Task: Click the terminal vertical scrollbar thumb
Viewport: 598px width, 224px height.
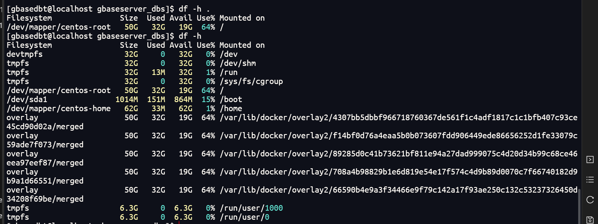Action: (579, 206)
